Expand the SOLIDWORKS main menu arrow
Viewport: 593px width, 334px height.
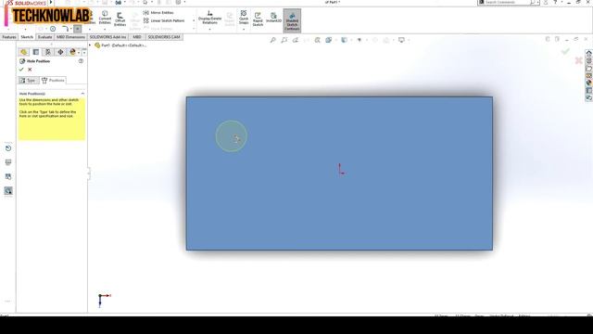pyautogui.click(x=51, y=2)
